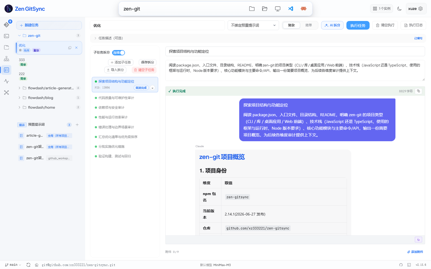This screenshot has height=269, width=431.
Task: Click the open folder icon in project bar
Action: (x=265, y=9)
